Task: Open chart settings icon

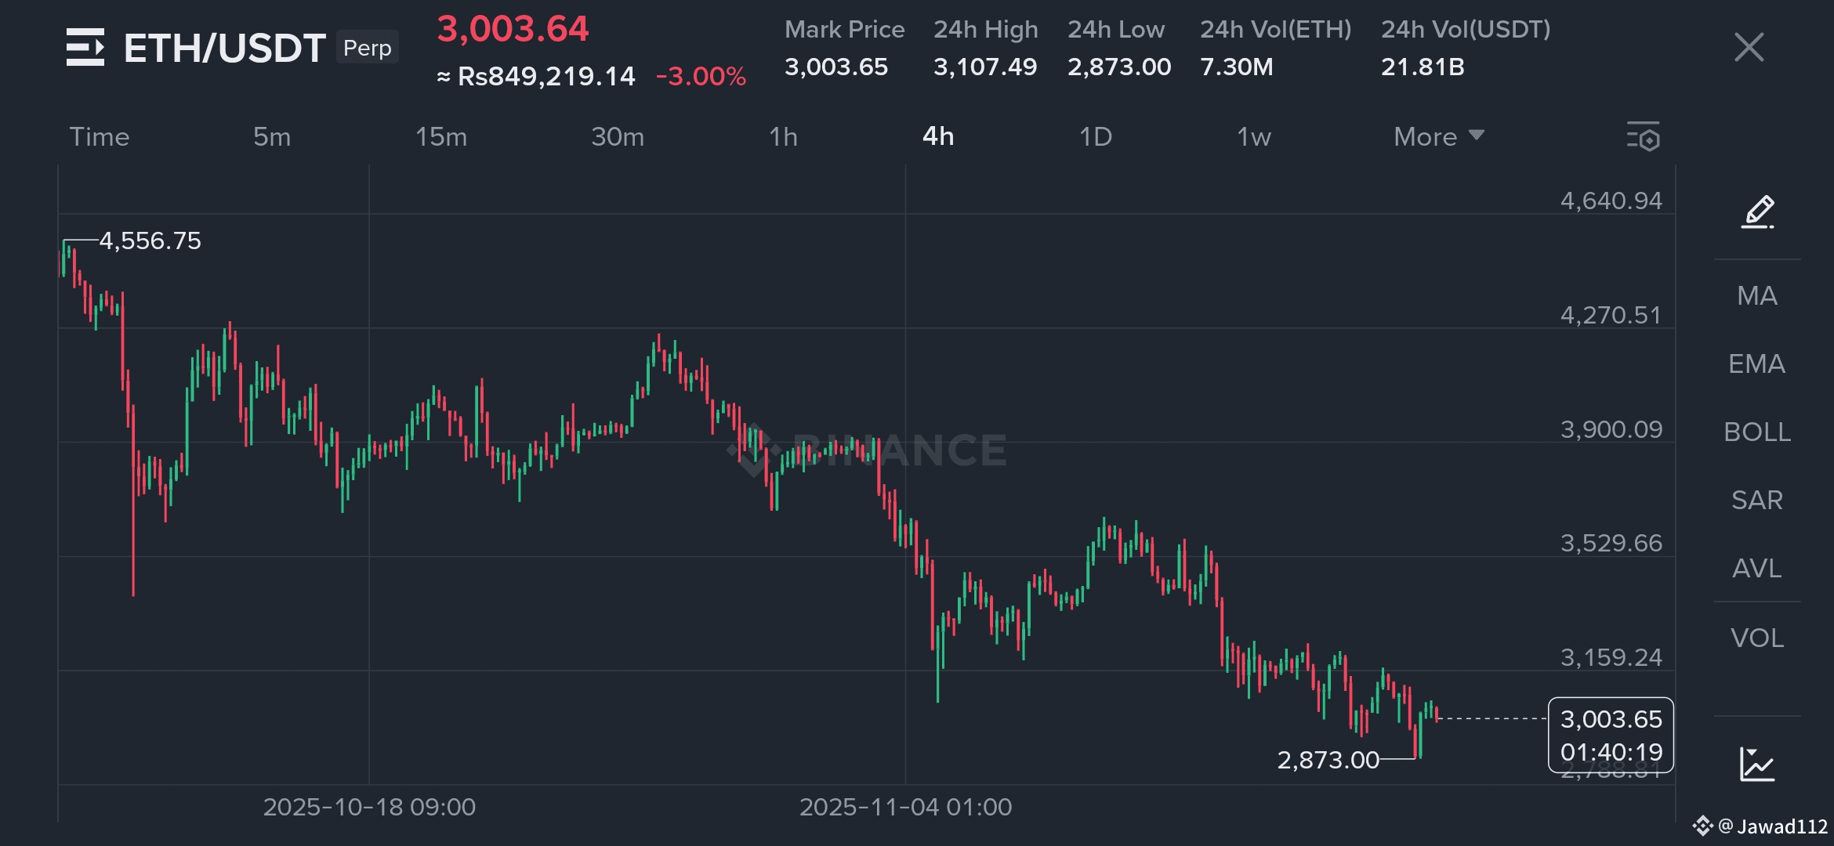Action: pos(1643,137)
